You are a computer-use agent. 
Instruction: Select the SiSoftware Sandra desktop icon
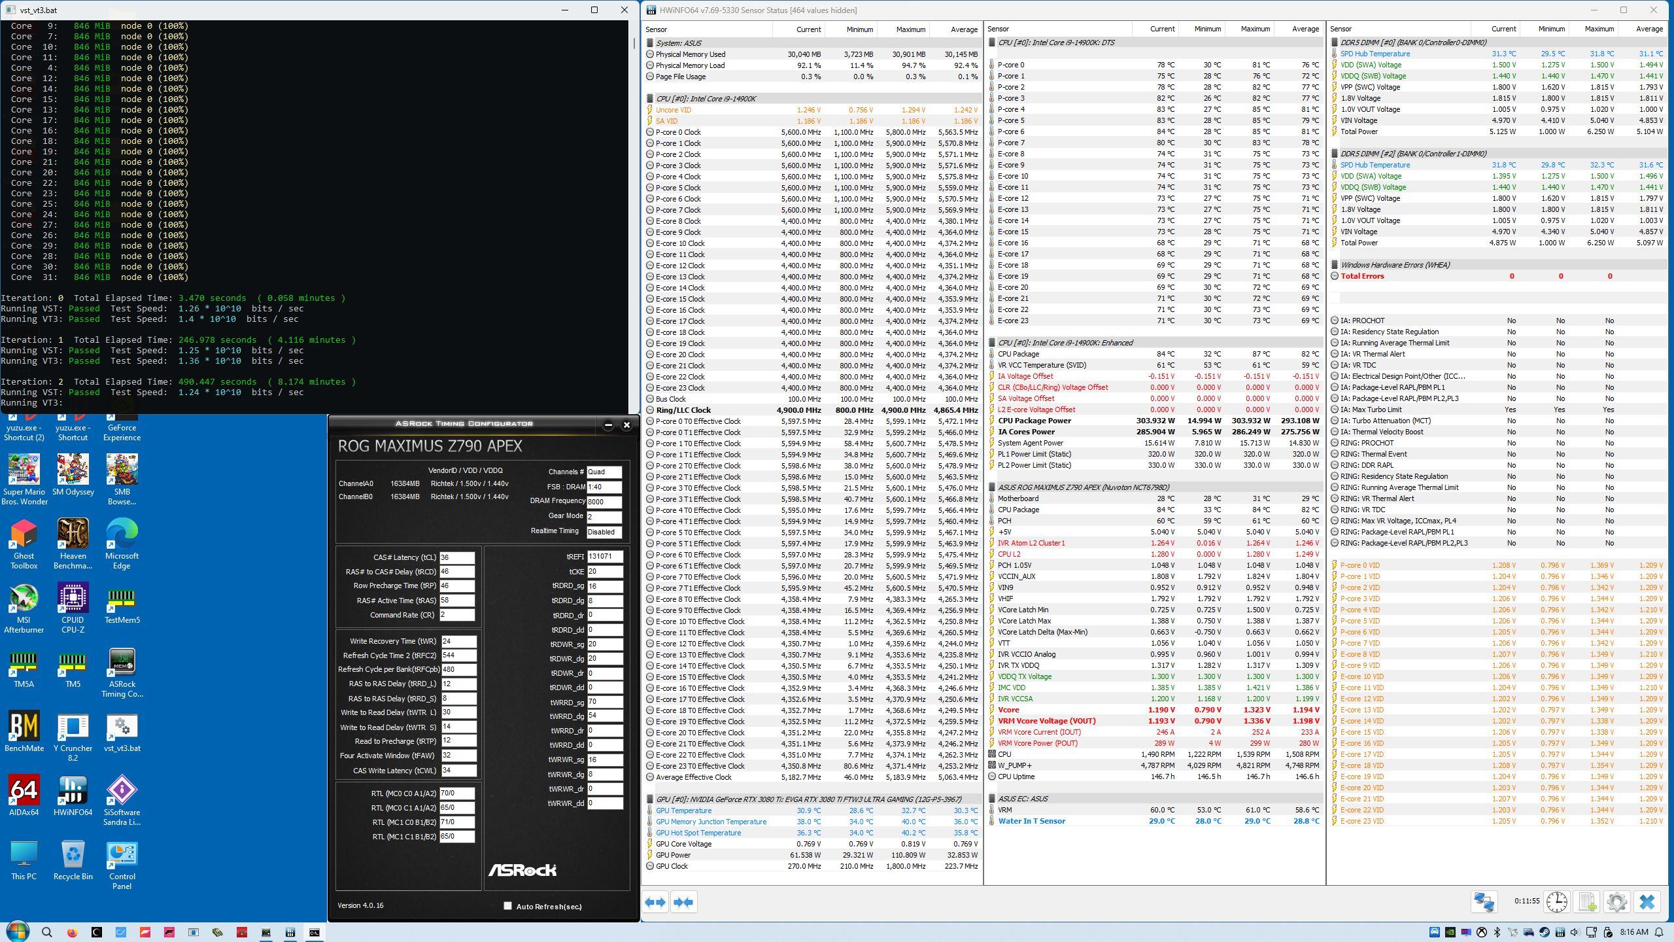122,800
